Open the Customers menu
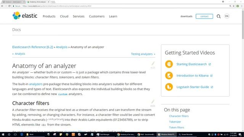The width and height of the screenshot is (244, 137). pos(96,16)
